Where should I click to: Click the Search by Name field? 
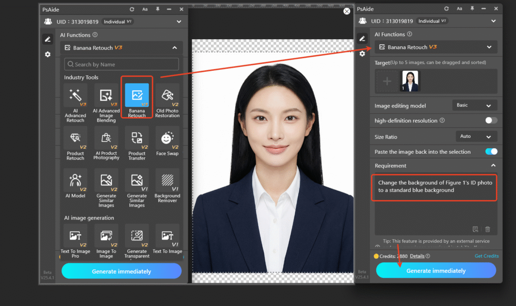[x=121, y=64]
